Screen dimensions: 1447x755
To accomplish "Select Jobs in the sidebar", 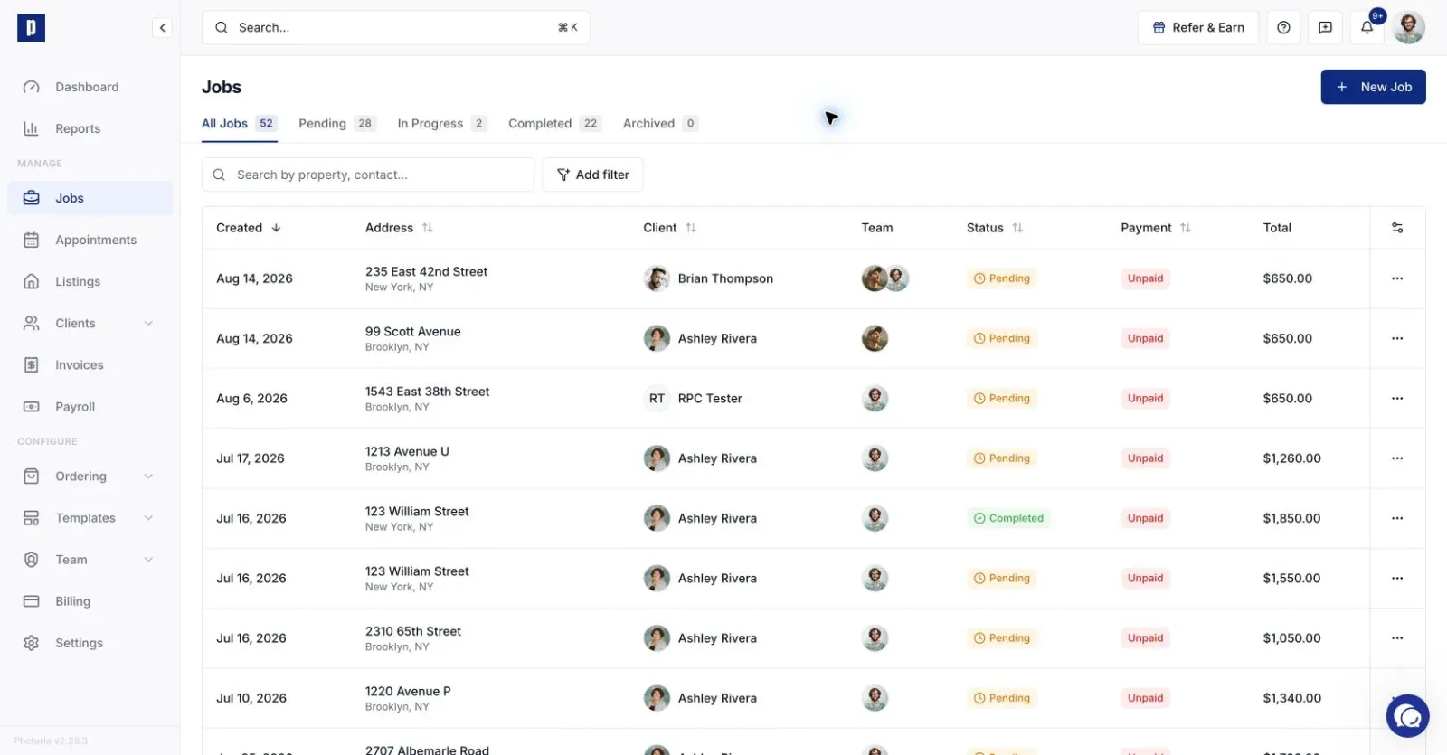I will (x=90, y=198).
